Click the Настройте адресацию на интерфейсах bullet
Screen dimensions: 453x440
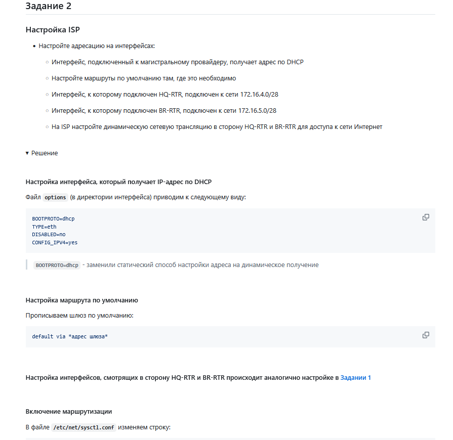(x=97, y=46)
